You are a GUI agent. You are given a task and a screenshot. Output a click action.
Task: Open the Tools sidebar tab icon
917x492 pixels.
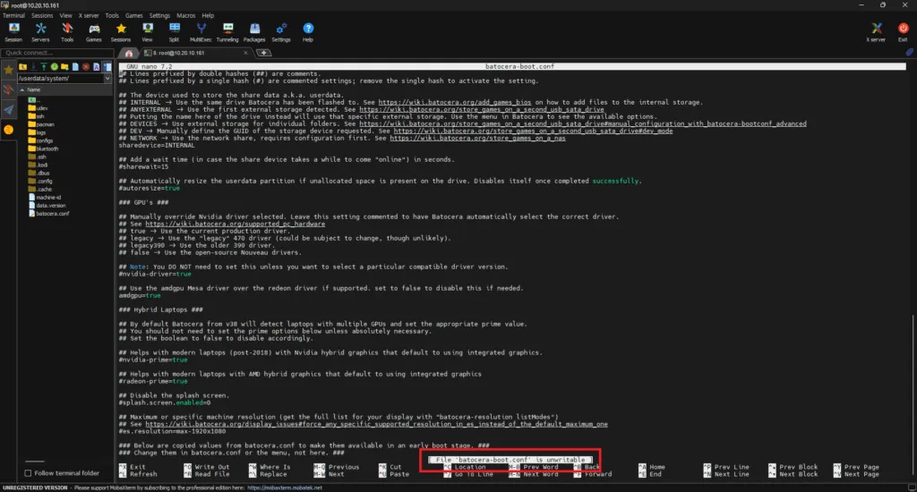click(x=8, y=90)
